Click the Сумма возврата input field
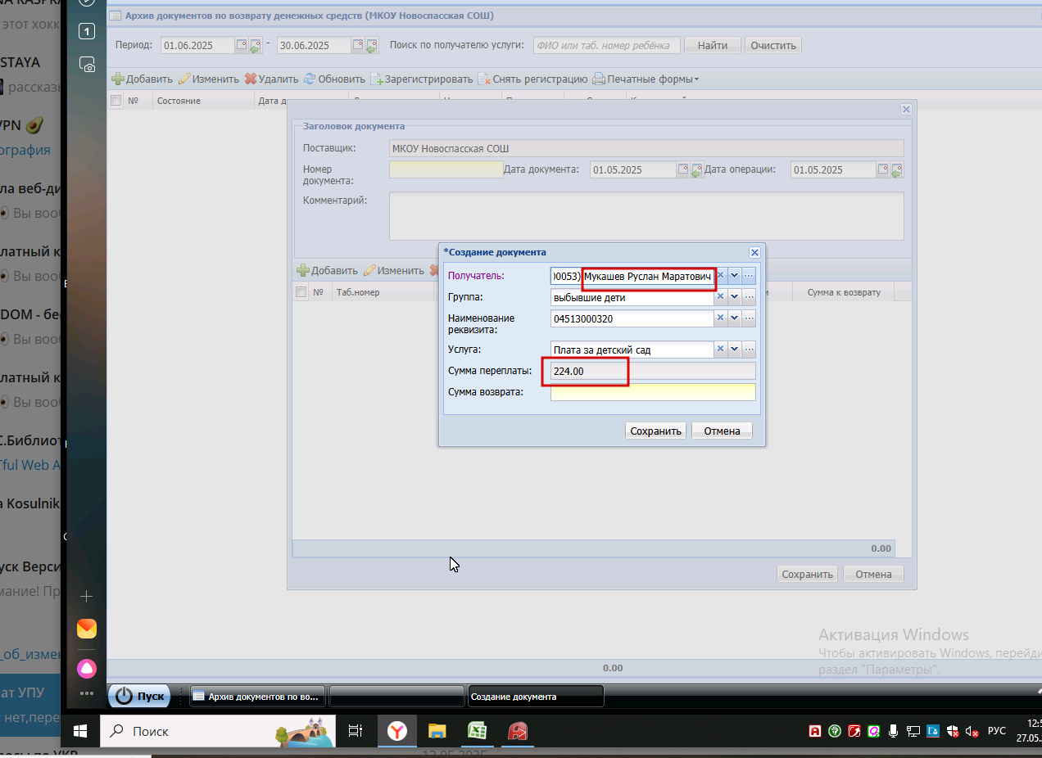Image resolution: width=1042 pixels, height=758 pixels. (653, 392)
